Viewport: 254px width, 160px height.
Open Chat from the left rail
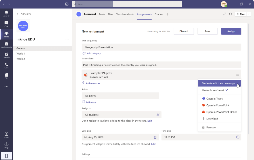(6, 24)
